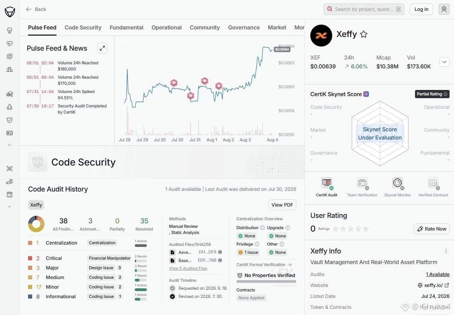Open the CertiK Skynet home logo
This screenshot has height=315, width=454.
pyautogui.click(x=10, y=12)
